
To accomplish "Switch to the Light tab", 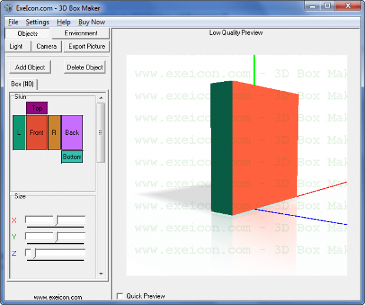I will click(16, 46).
